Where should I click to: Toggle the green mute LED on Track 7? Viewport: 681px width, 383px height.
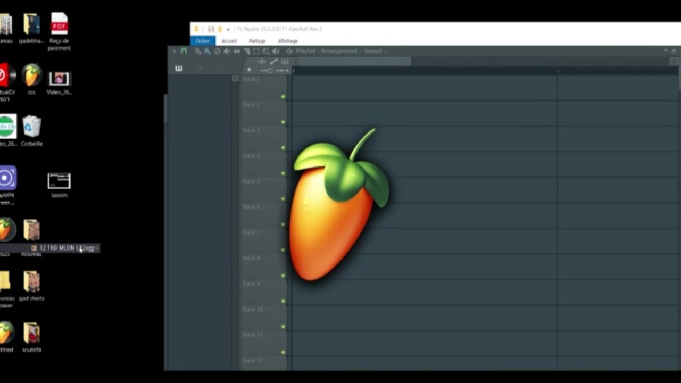(x=283, y=250)
